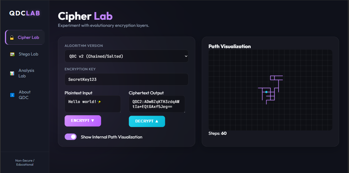This screenshot has width=349, height=173.
Task: Click the up triangle on the Decrypt button
Action: tap(157, 122)
